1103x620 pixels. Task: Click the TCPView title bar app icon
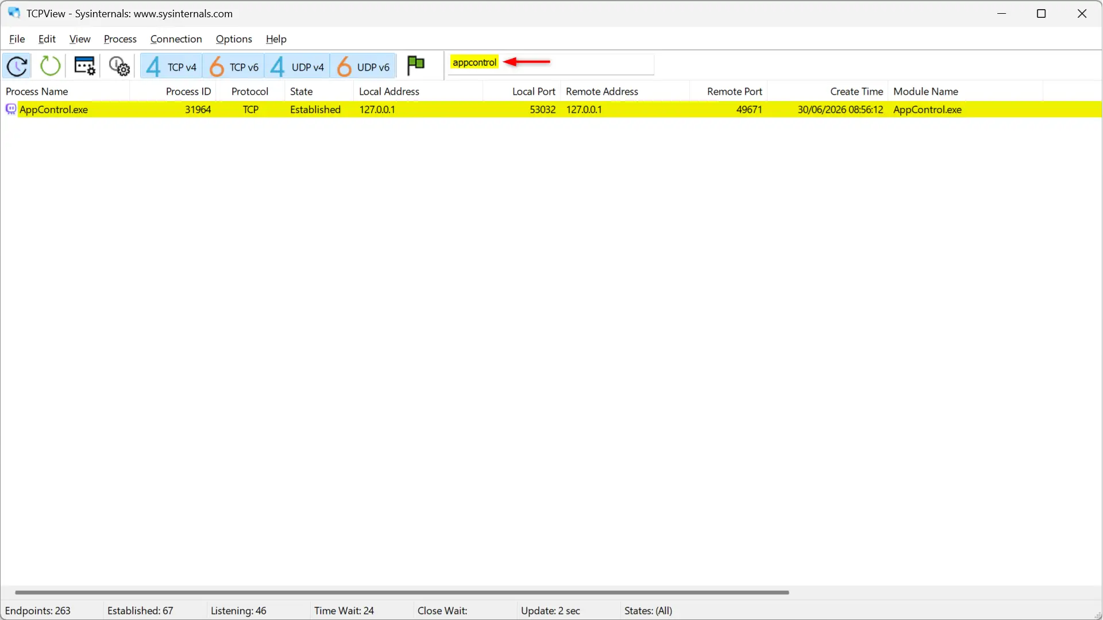14,13
